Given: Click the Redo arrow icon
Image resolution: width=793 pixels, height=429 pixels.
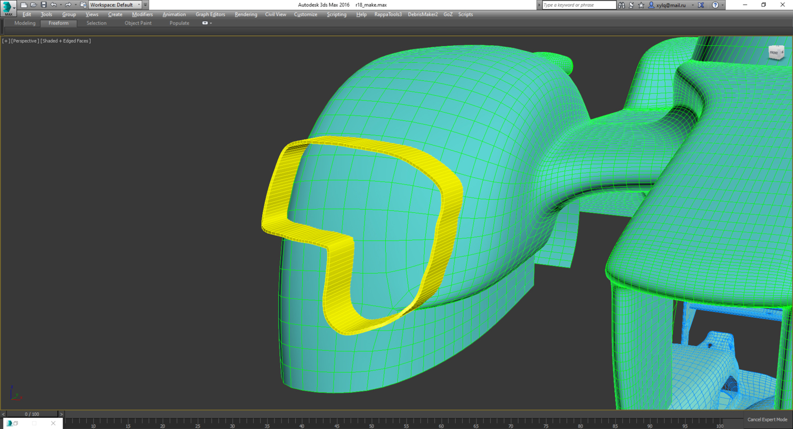Looking at the screenshot, I should point(68,5).
